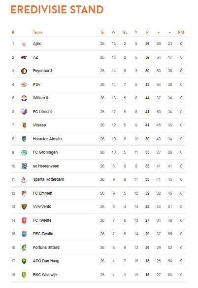Open the Sparta Rotterdam team name

pos(49,179)
